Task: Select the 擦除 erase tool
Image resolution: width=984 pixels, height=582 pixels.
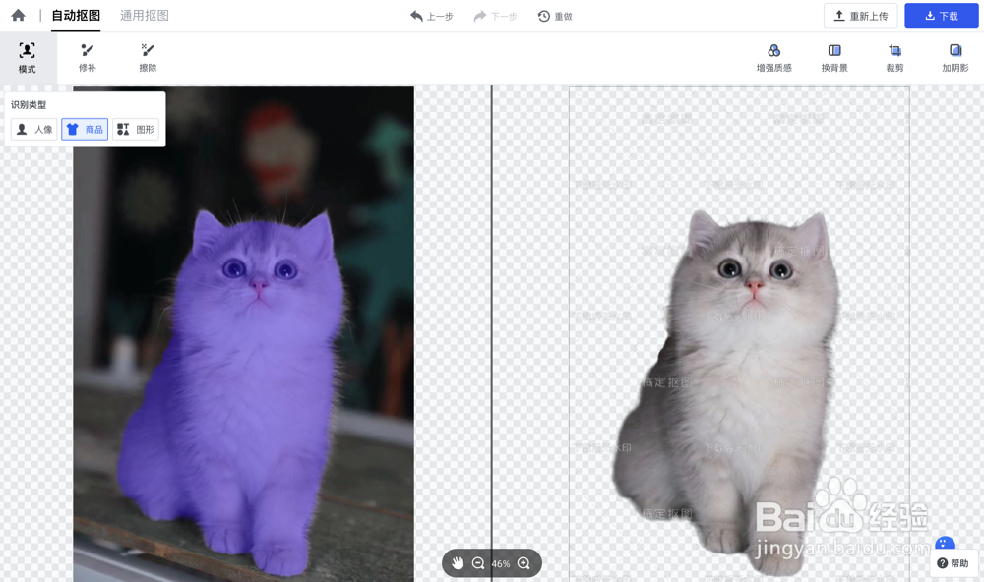Action: tap(149, 58)
